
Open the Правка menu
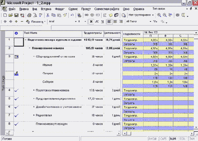tap(24, 9)
